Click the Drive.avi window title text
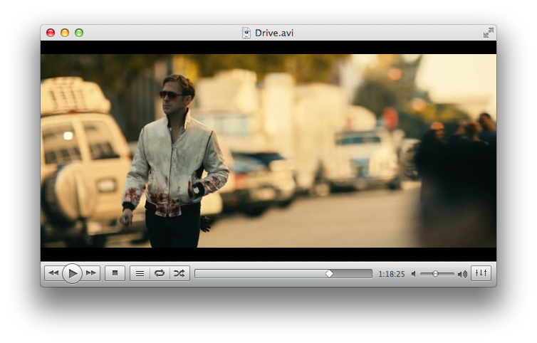This screenshot has width=537, height=343. (x=274, y=33)
